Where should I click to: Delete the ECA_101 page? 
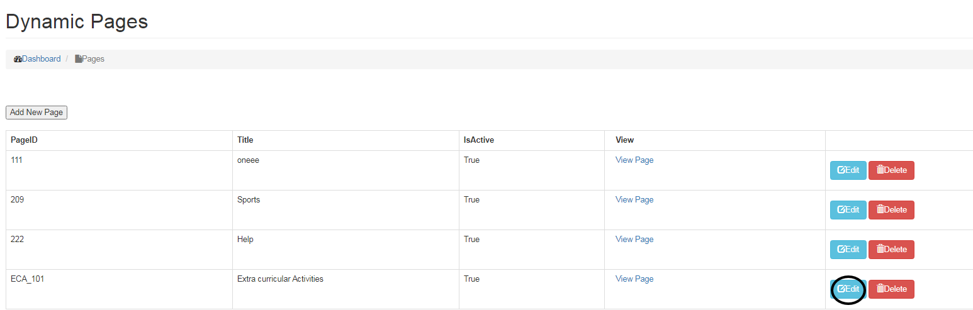(x=891, y=289)
